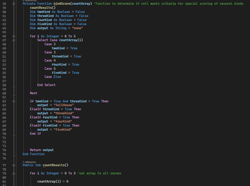The image size is (250, 186).
Task: Click countArray(i) in the Select Case line
Action: click(71, 40)
